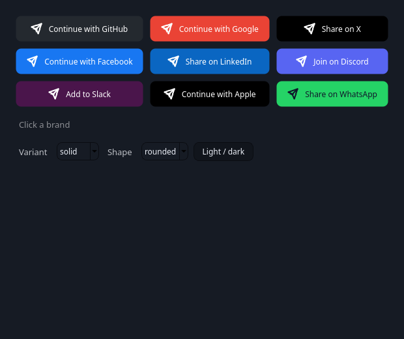Click the paper-plane icon on WhatsApp button

293,94
